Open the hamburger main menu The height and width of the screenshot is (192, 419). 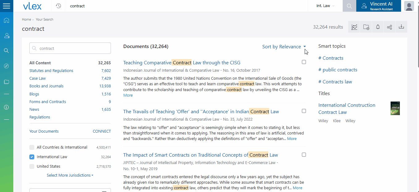(x=6, y=6)
